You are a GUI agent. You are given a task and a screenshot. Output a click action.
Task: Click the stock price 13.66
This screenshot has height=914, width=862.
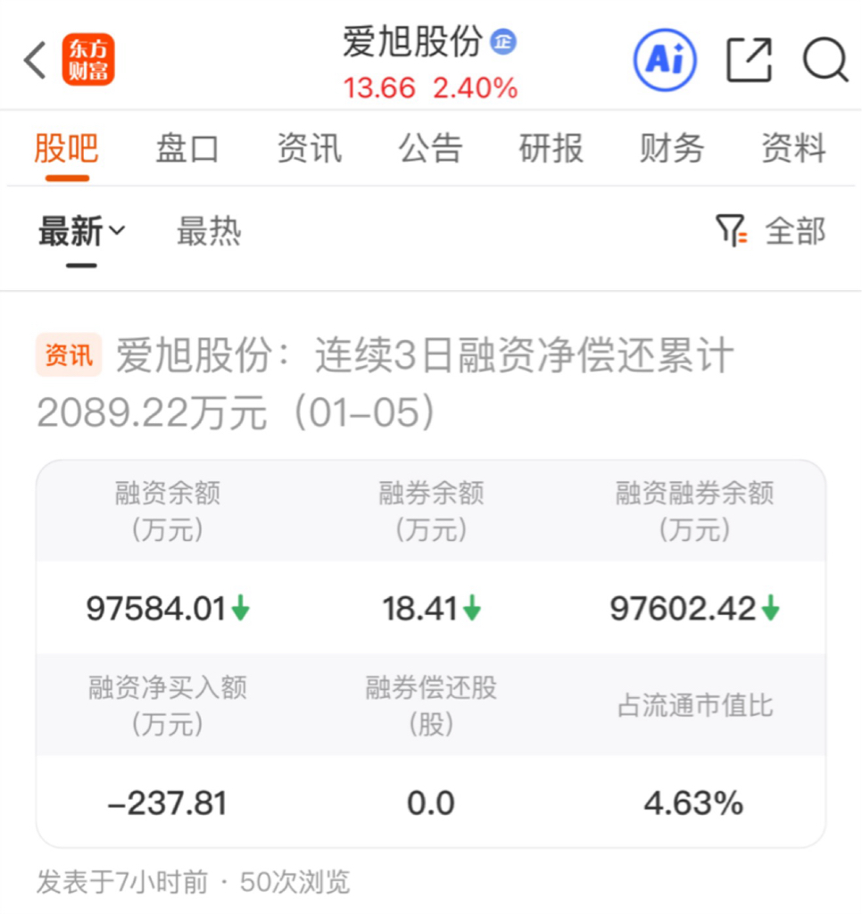coord(379,88)
